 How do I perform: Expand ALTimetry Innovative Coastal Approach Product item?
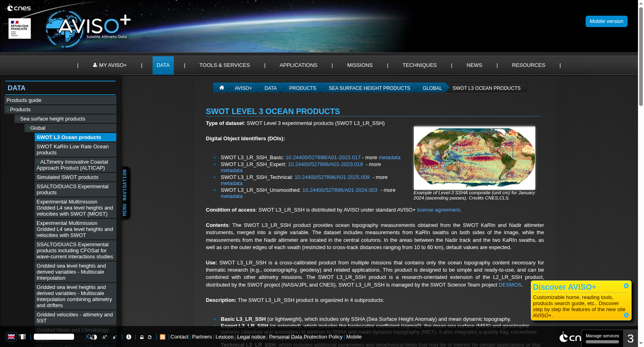[x=75, y=165]
